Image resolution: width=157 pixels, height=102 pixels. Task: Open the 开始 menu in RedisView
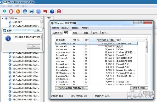2,6
